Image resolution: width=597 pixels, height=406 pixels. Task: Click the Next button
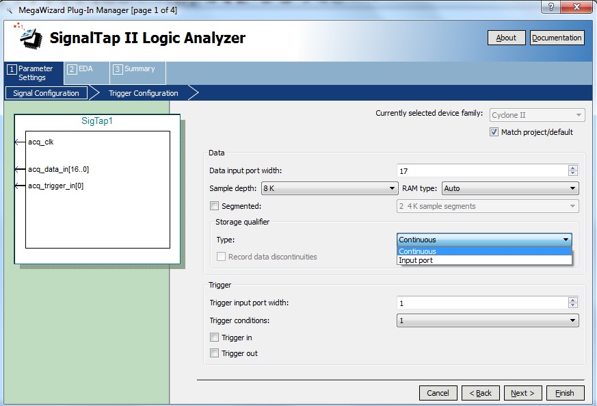click(x=523, y=393)
